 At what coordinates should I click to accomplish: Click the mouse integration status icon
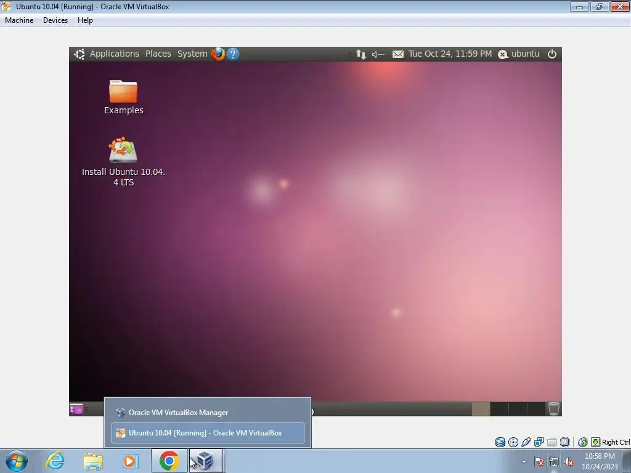click(x=582, y=442)
